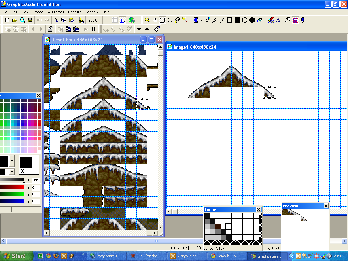The image size is (348, 261).
Task: Click the Cut scissors icon
Action: [56, 20]
